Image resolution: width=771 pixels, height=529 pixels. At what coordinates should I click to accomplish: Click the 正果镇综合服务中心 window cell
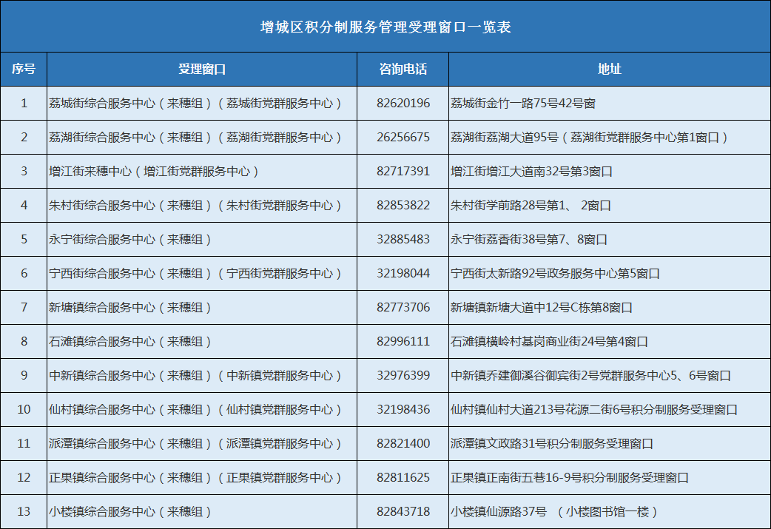click(x=201, y=477)
